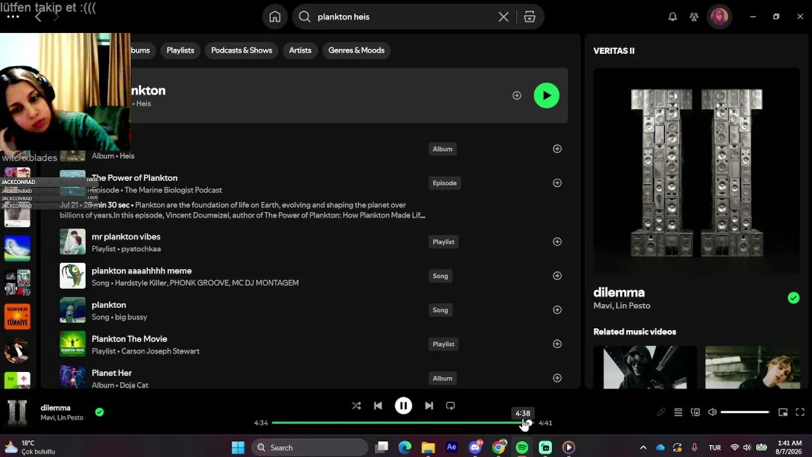Adjust the Spotify volume slider
812x457 pixels.
pyautogui.click(x=745, y=413)
